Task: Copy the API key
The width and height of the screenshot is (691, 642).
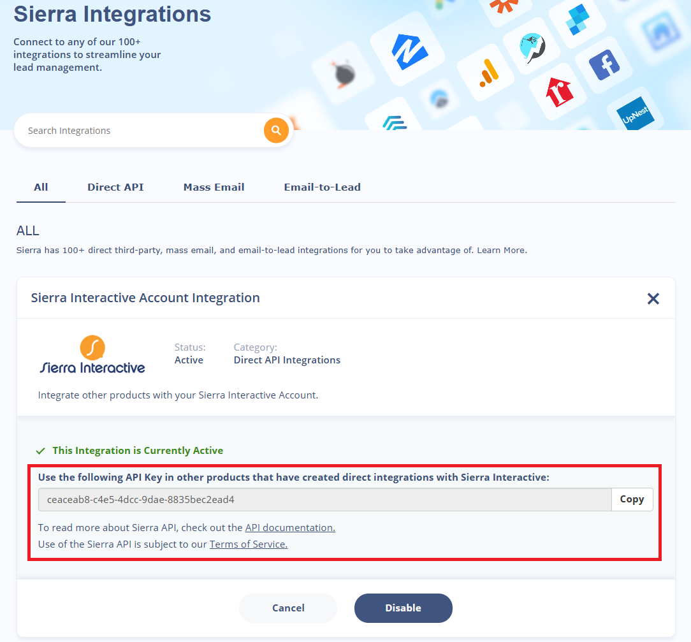Action: 632,500
